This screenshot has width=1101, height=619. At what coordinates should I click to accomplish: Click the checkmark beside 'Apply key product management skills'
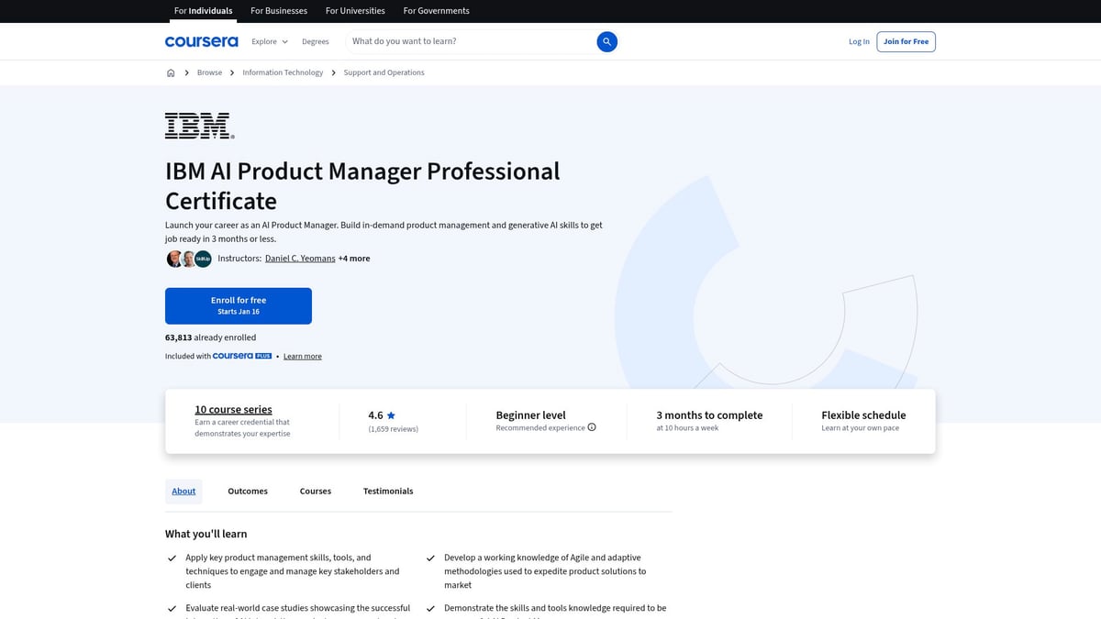click(x=172, y=558)
